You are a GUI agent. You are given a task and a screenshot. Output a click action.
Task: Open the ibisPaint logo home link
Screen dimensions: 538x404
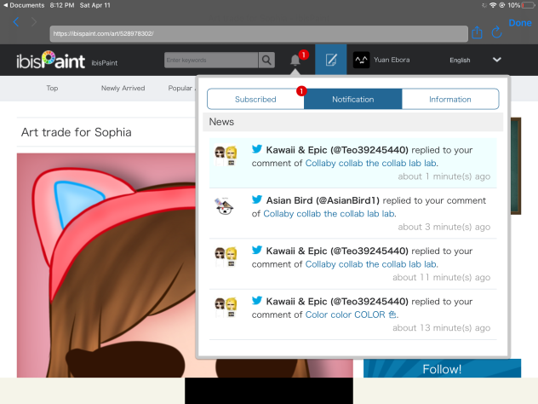click(x=50, y=61)
